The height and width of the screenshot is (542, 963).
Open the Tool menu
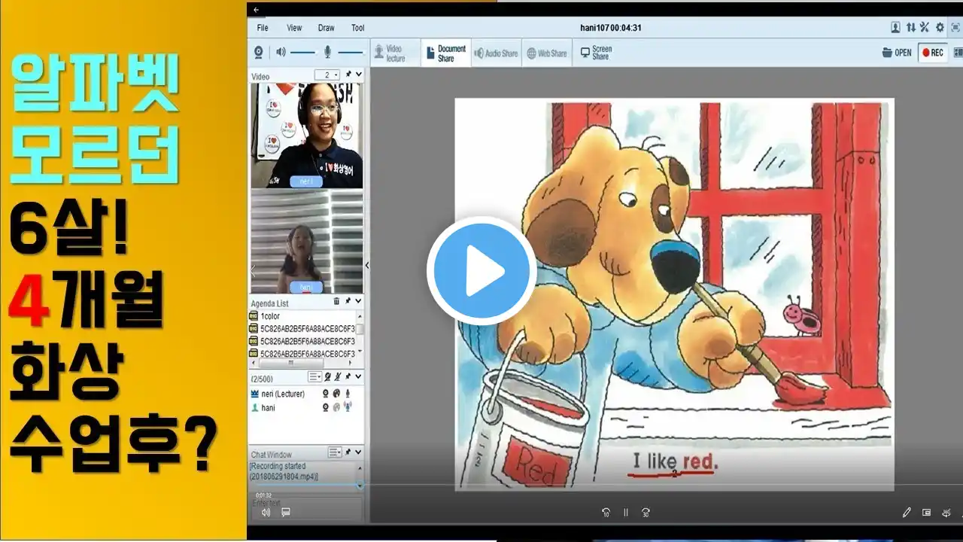coord(358,28)
